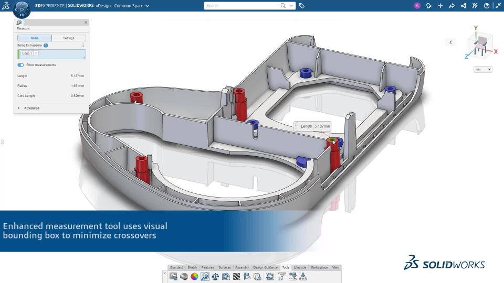Open Items to measure options menu
The image size is (504, 283).
(x=83, y=45)
